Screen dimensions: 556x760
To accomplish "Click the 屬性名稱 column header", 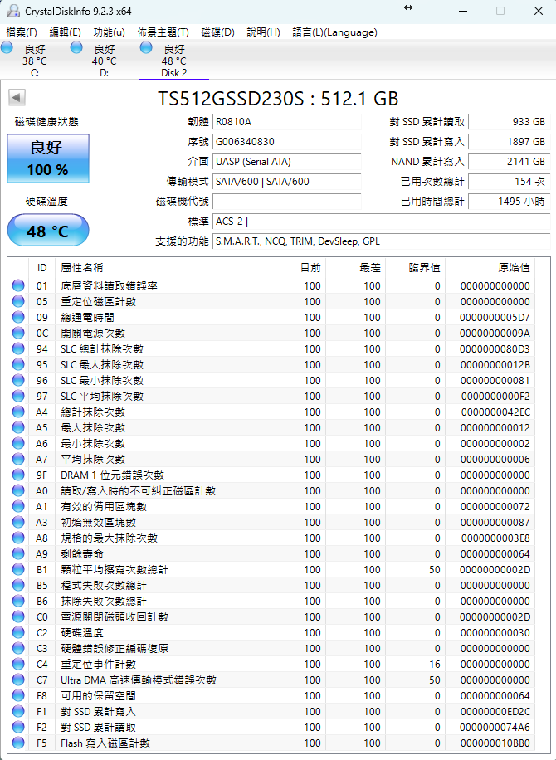I will click(x=160, y=267).
